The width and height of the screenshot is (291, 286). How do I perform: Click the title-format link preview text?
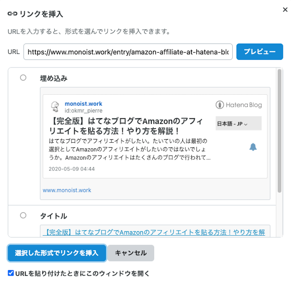154,232
